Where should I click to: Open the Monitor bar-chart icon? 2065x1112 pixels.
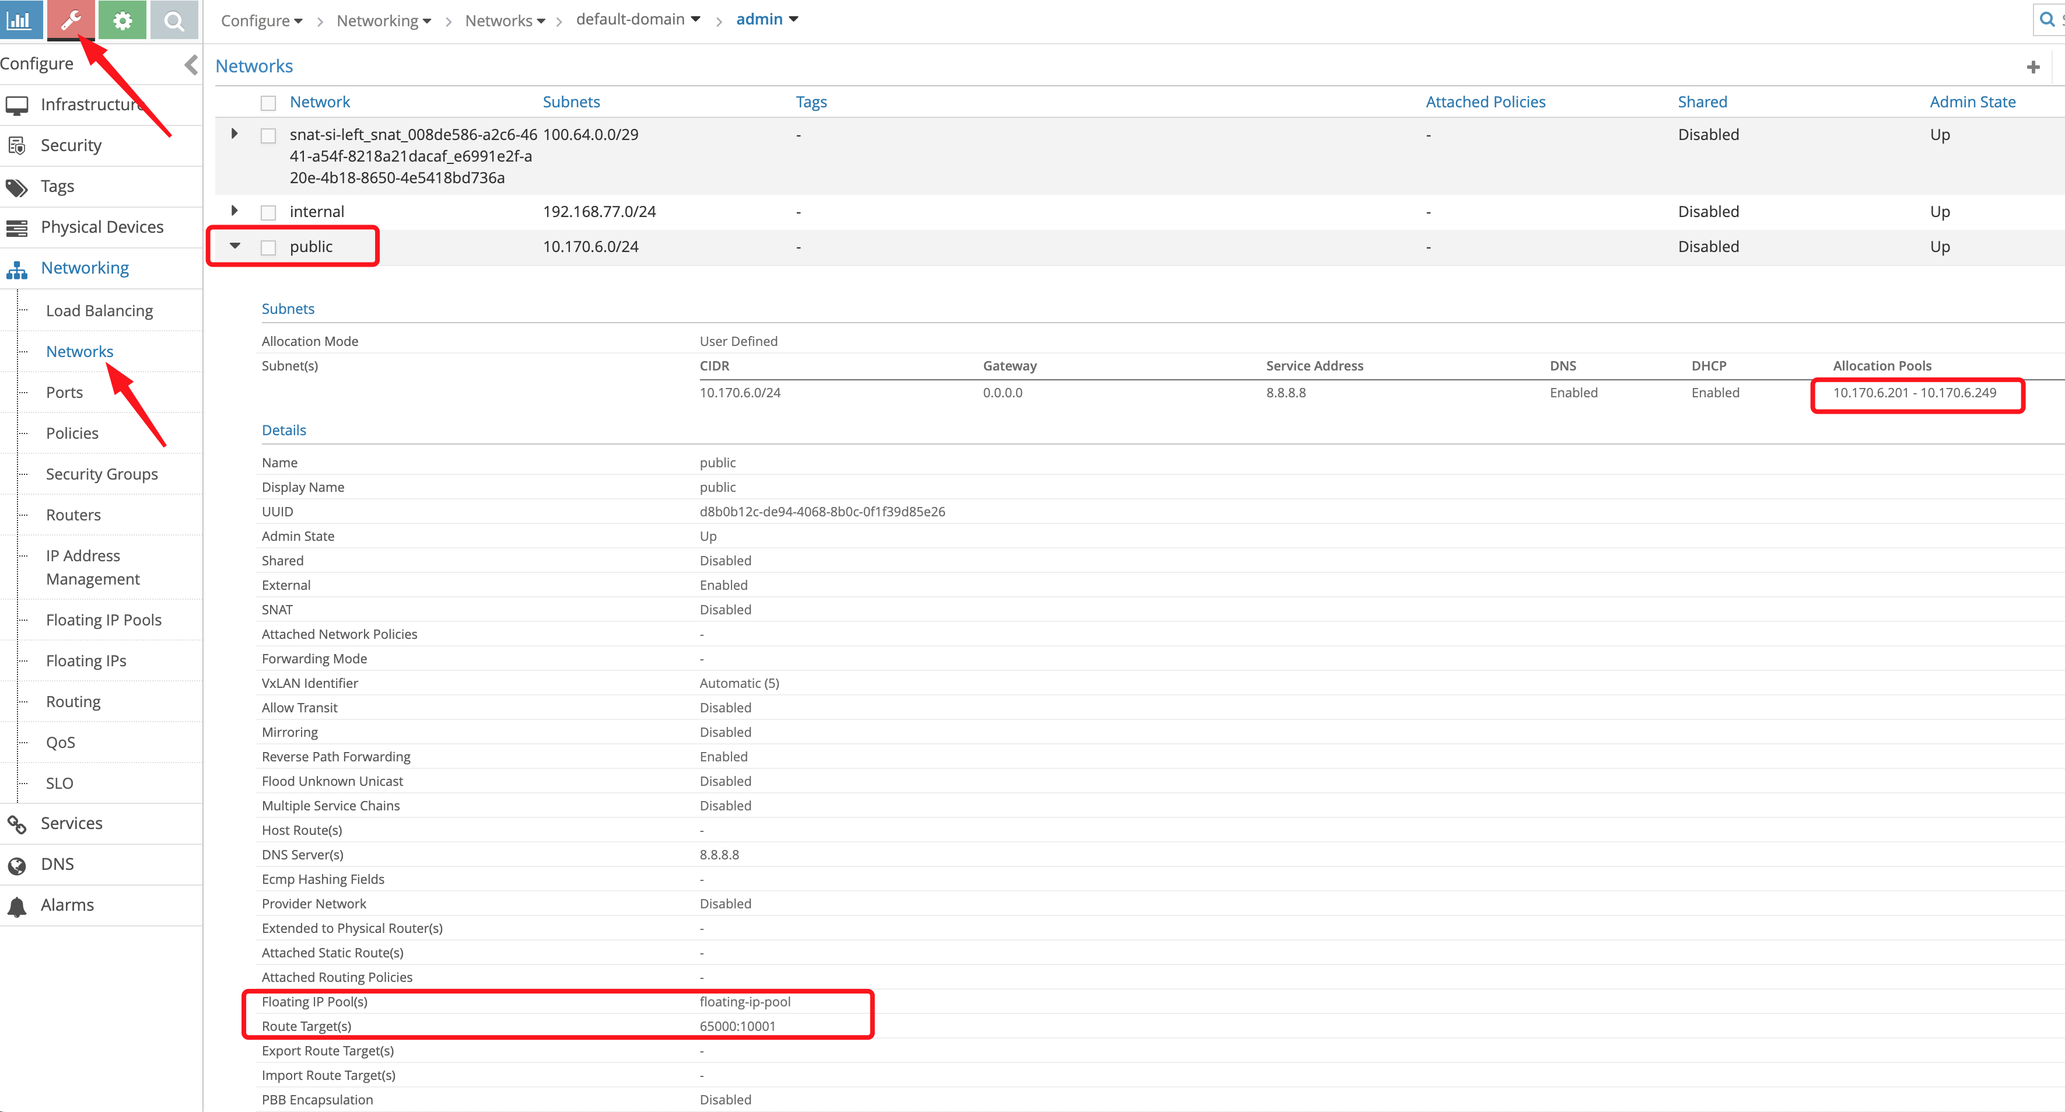tap(19, 19)
